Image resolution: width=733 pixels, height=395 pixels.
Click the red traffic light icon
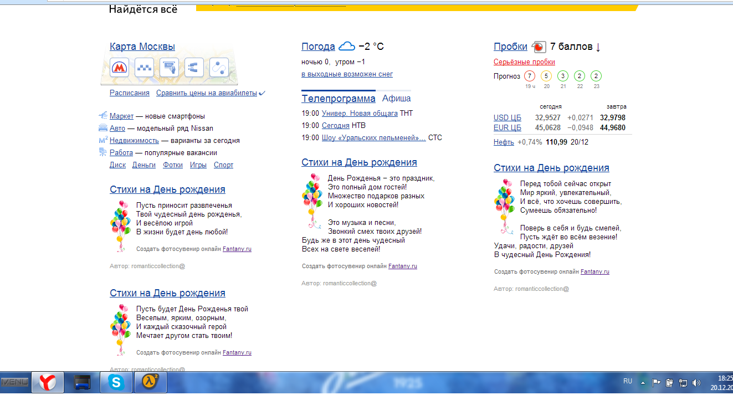539,47
